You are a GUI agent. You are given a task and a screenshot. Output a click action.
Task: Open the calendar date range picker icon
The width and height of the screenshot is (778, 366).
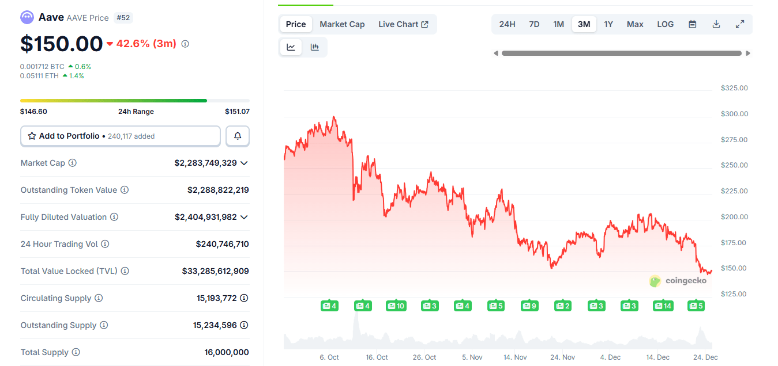click(x=691, y=24)
